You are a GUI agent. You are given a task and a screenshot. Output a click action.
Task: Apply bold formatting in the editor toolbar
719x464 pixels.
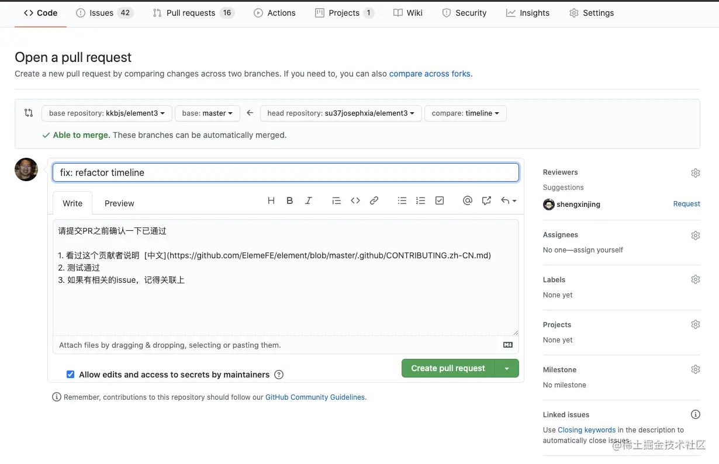tap(290, 200)
